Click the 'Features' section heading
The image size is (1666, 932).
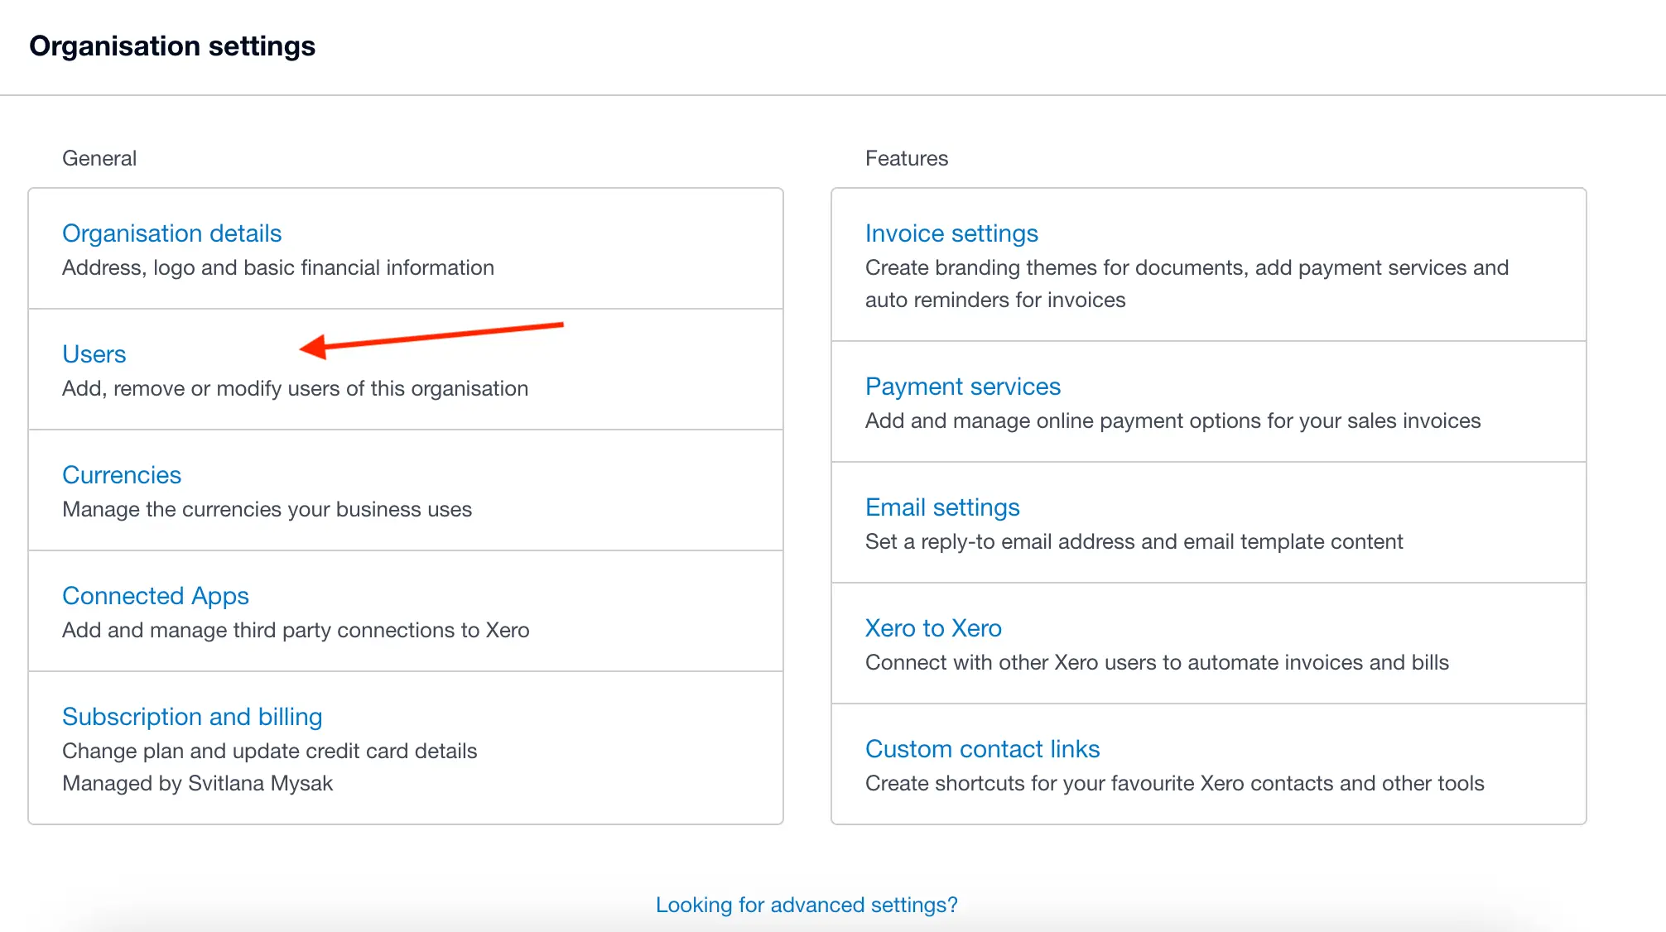click(907, 158)
